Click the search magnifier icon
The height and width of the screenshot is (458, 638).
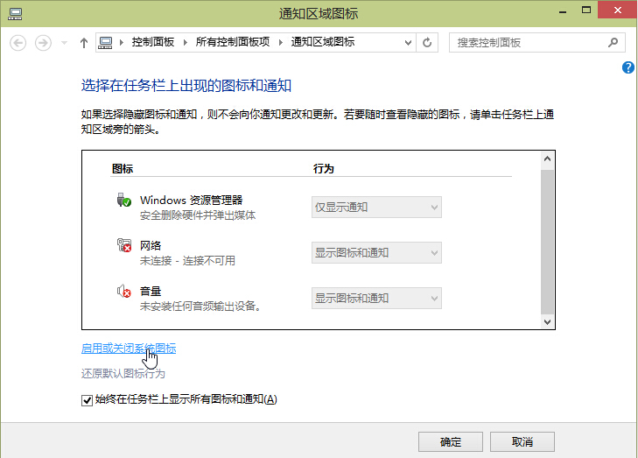pos(614,42)
